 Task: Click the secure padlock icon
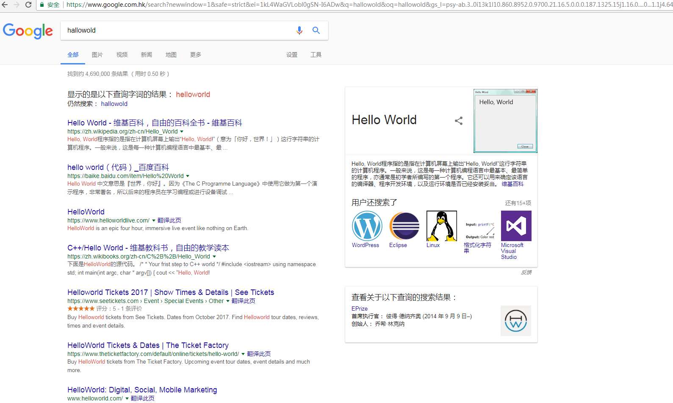pyautogui.click(x=42, y=5)
